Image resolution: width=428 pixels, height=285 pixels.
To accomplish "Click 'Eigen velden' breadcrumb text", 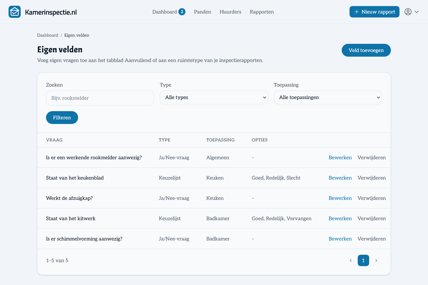I will click(77, 35).
